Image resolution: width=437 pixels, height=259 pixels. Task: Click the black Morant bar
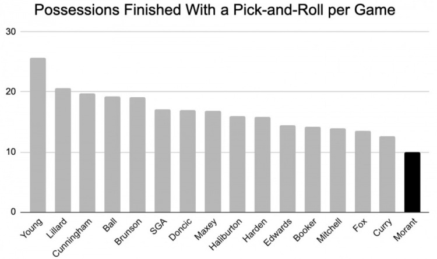(413, 182)
